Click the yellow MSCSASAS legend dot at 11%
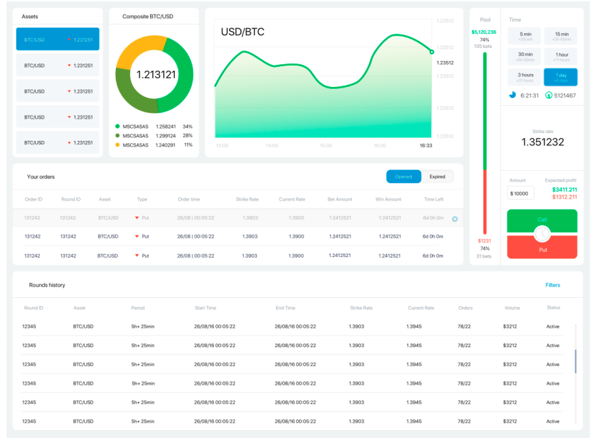 [117, 145]
